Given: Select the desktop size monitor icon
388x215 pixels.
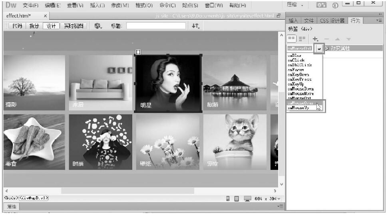Looking at the screenshot, I should [247, 198].
